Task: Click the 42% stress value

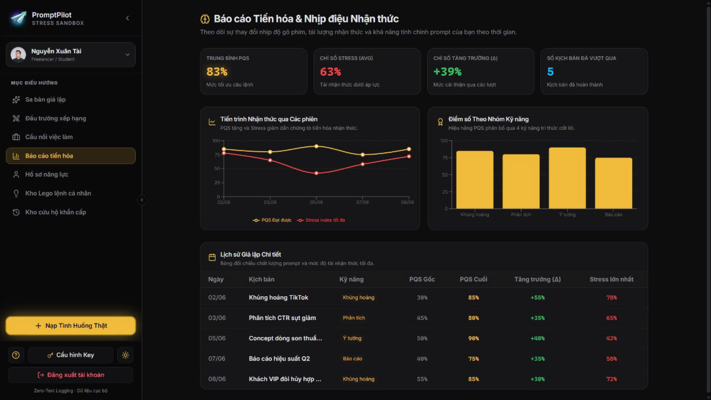Action: point(611,338)
